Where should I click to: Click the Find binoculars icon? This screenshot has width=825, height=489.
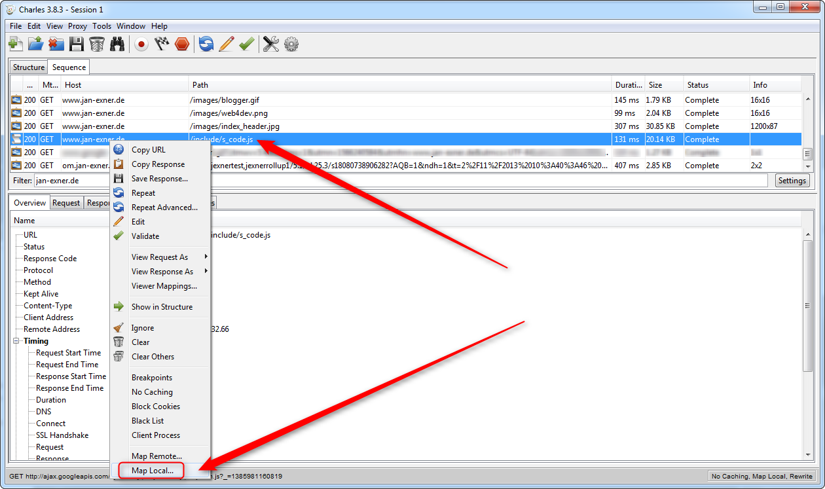(x=117, y=44)
